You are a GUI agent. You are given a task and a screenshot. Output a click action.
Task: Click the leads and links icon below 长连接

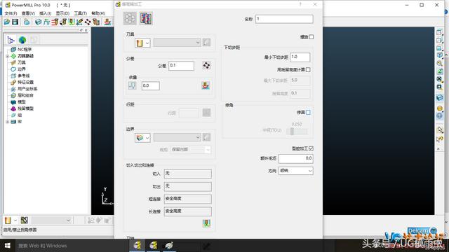point(206,223)
